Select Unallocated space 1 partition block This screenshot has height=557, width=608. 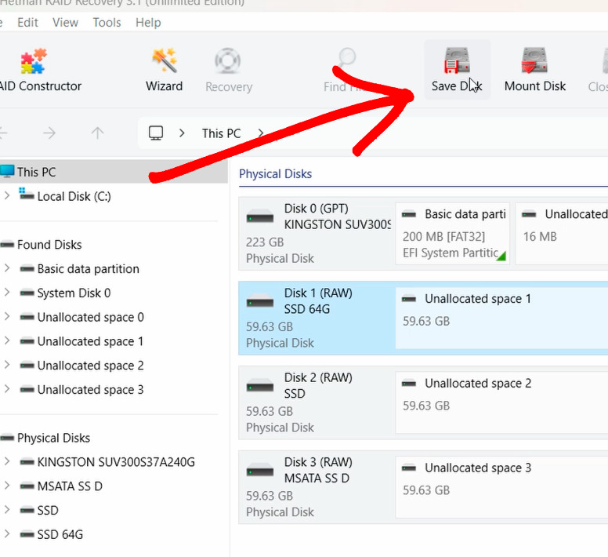click(501, 318)
